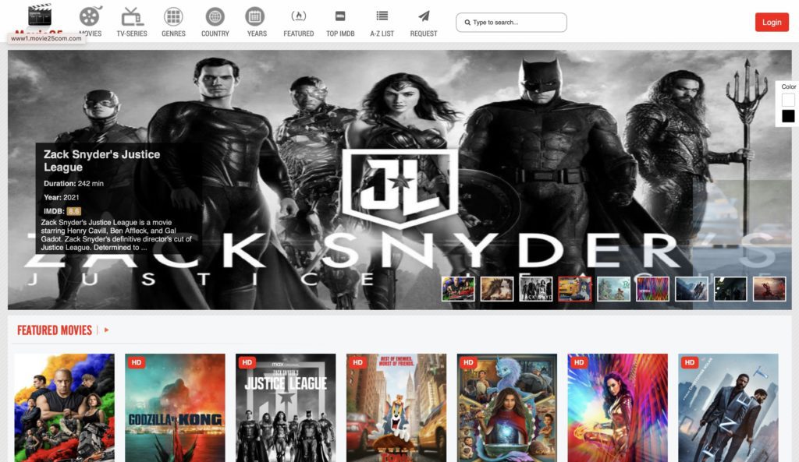
Task: Show the Raya slide from banner thumbnails
Action: (x=613, y=289)
